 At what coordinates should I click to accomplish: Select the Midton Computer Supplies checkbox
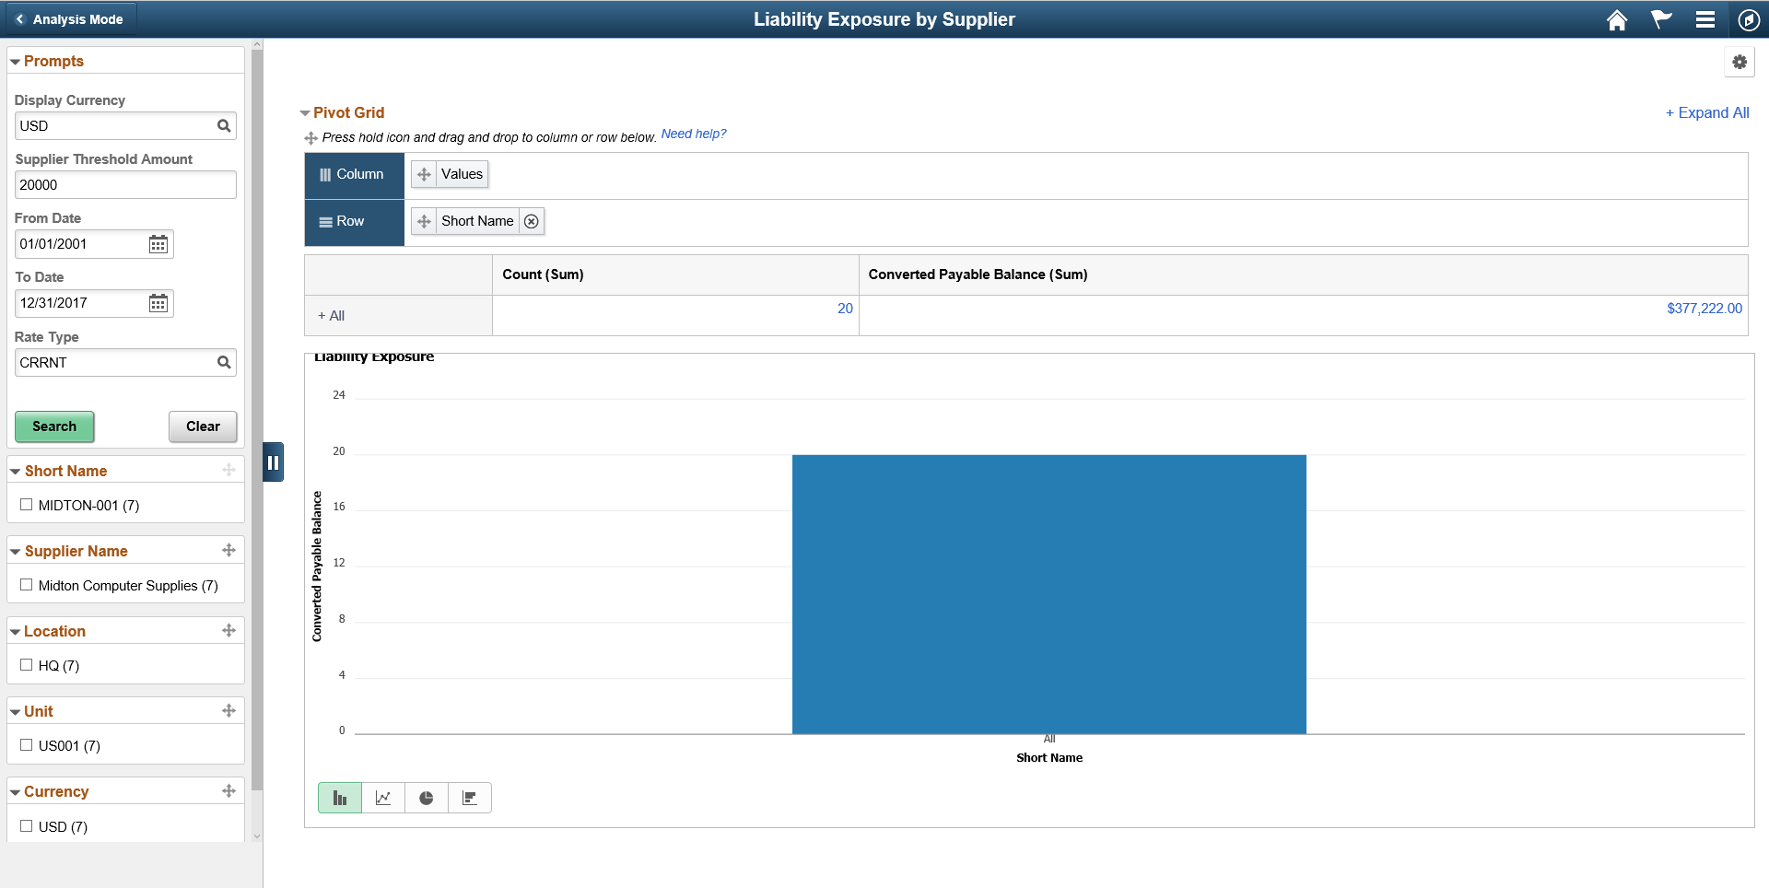click(x=27, y=585)
